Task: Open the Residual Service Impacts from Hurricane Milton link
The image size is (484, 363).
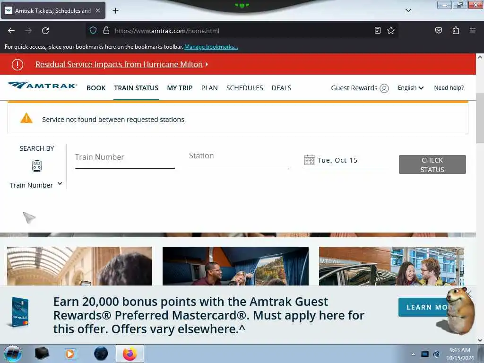Action: coord(119,64)
